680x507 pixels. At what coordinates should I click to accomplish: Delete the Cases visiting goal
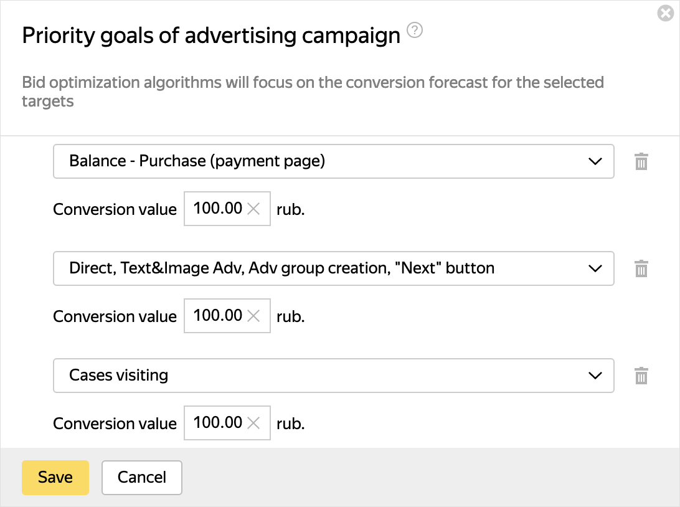[641, 376]
